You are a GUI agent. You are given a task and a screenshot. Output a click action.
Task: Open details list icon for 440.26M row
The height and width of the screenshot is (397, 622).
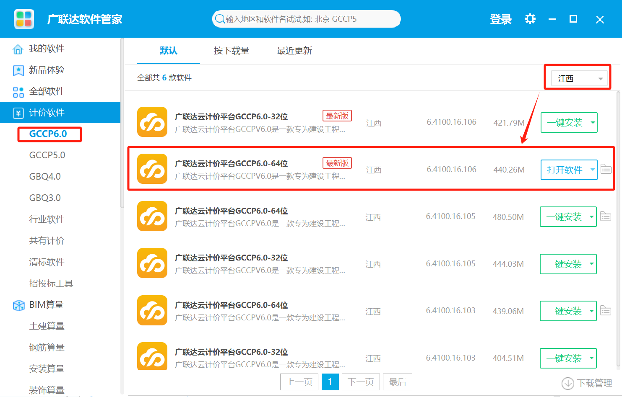(x=606, y=169)
